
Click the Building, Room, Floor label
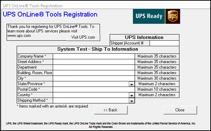pos(35,73)
